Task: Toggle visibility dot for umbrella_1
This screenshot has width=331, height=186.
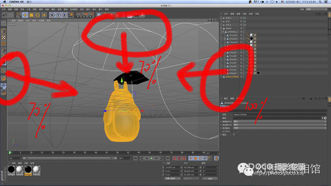Action: point(241,32)
